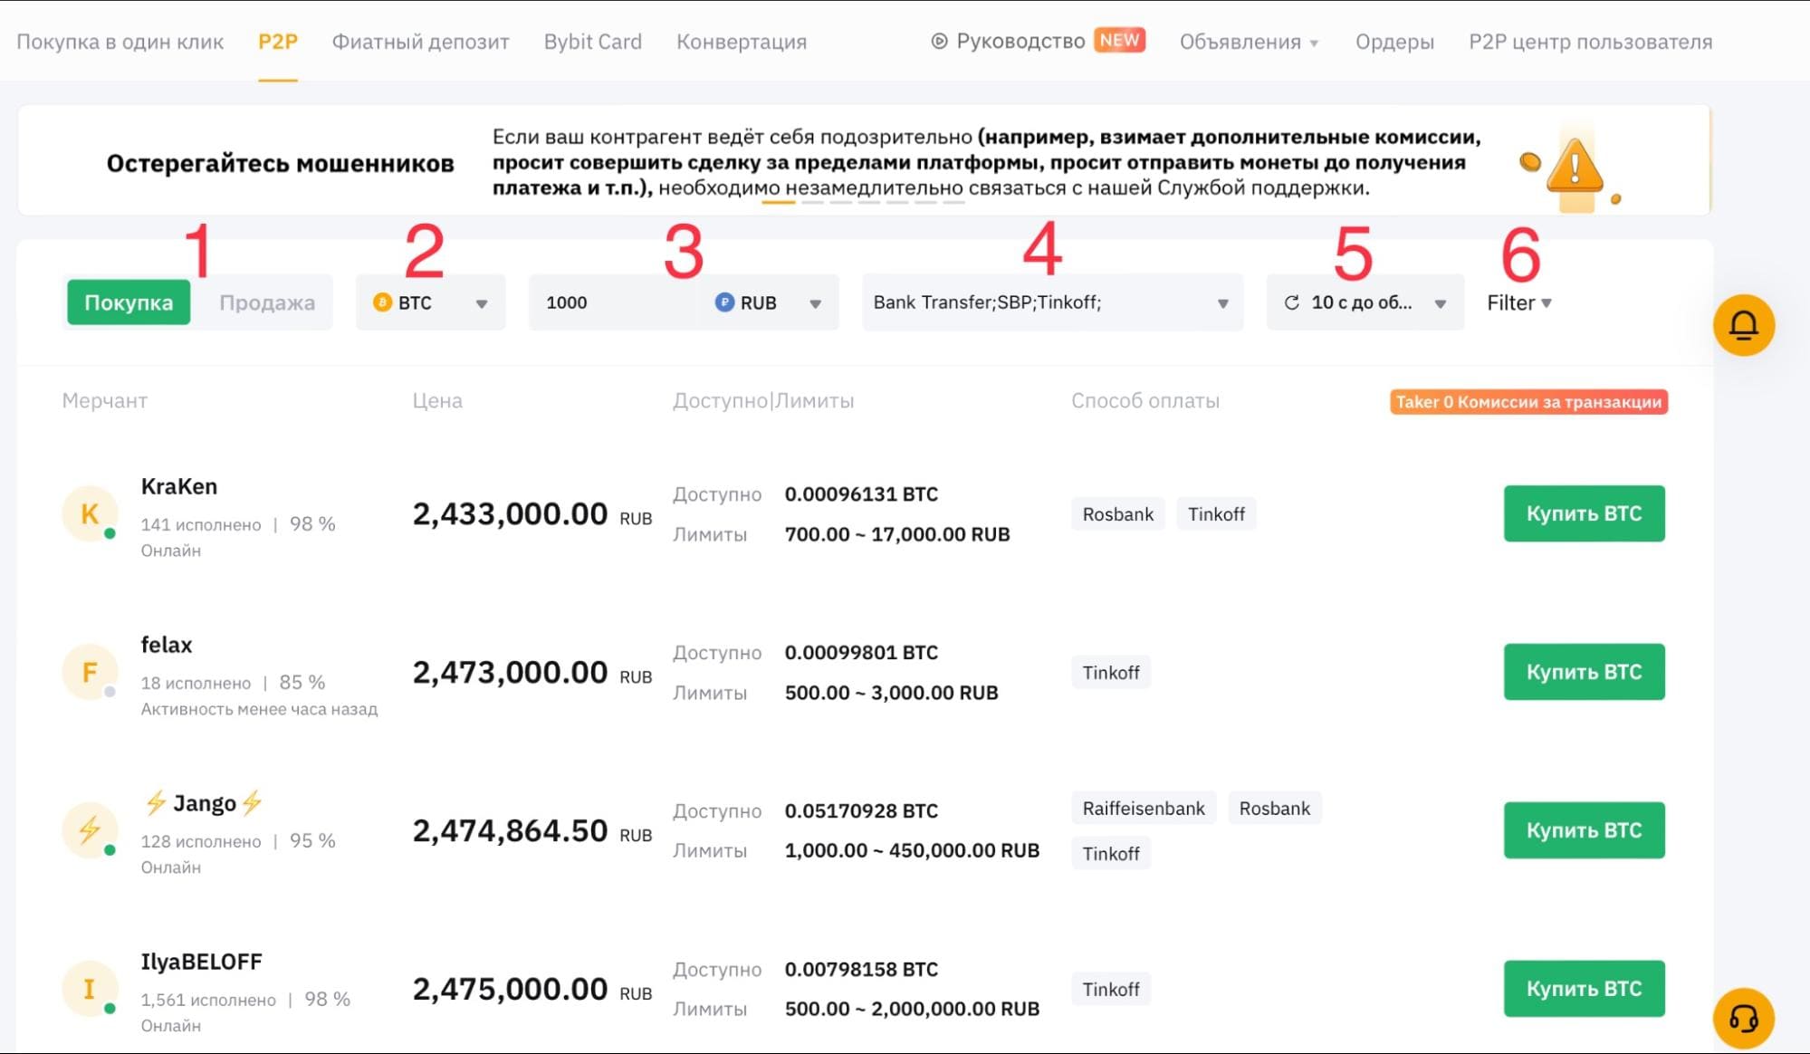
Task: Open IlyaBELOFF merchant profile name
Action: (x=201, y=962)
